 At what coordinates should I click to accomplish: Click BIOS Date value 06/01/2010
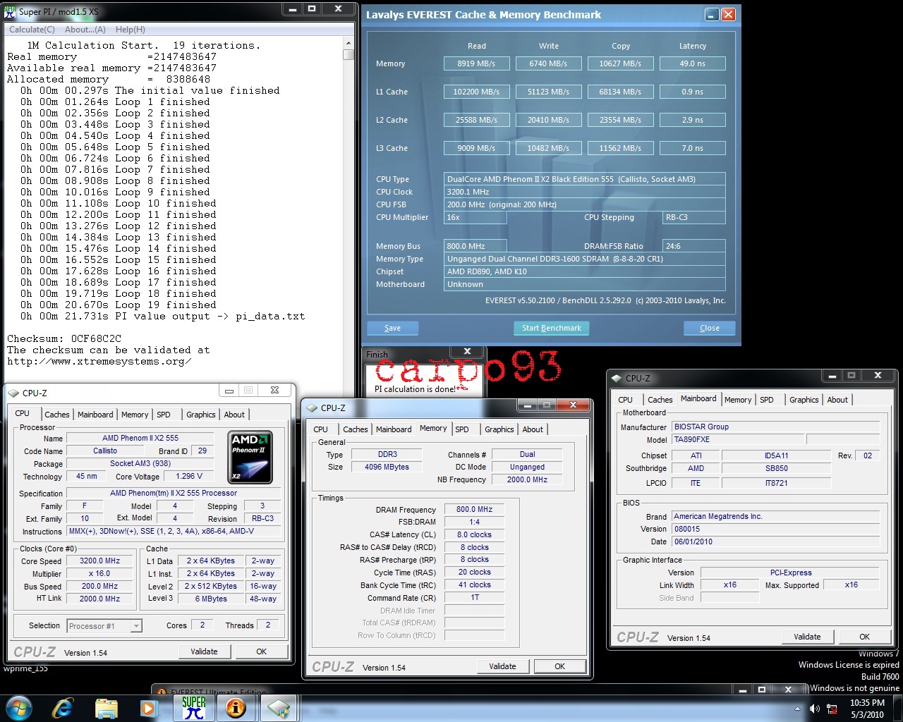775,541
